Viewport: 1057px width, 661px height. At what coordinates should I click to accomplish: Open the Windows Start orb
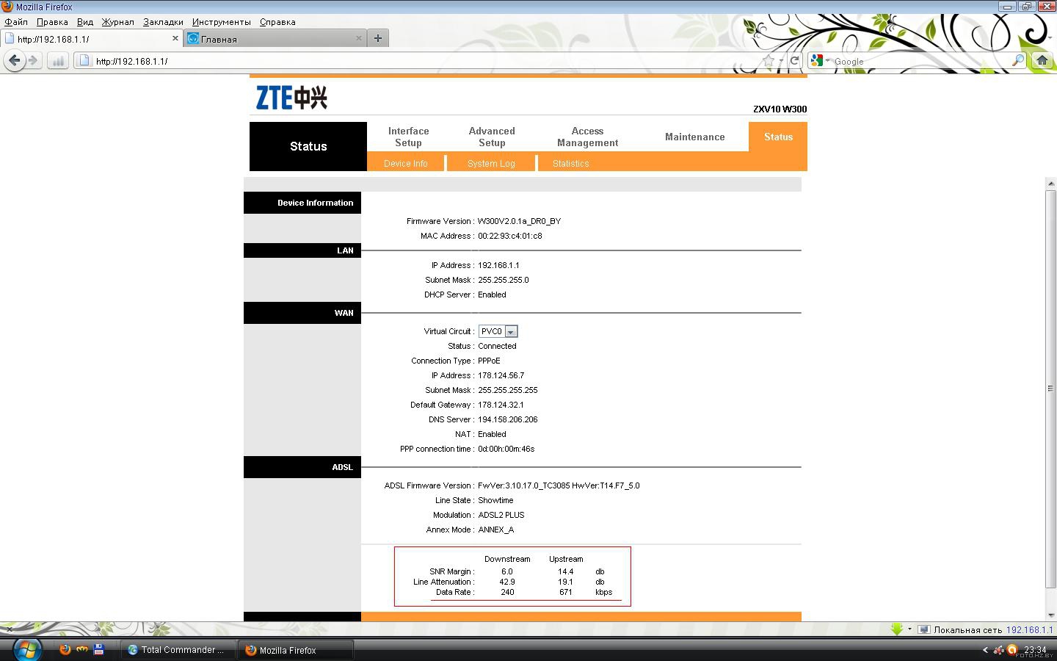click(26, 649)
